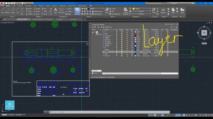Toggle On bulb for CenterLine layer
The width and height of the screenshot is (213, 119).
[x=116, y=36]
